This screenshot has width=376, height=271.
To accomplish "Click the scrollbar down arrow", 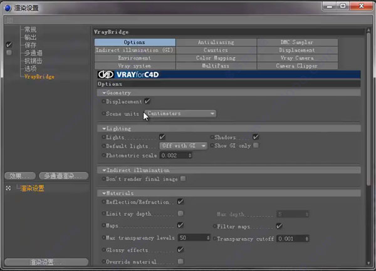I will 368,263.
